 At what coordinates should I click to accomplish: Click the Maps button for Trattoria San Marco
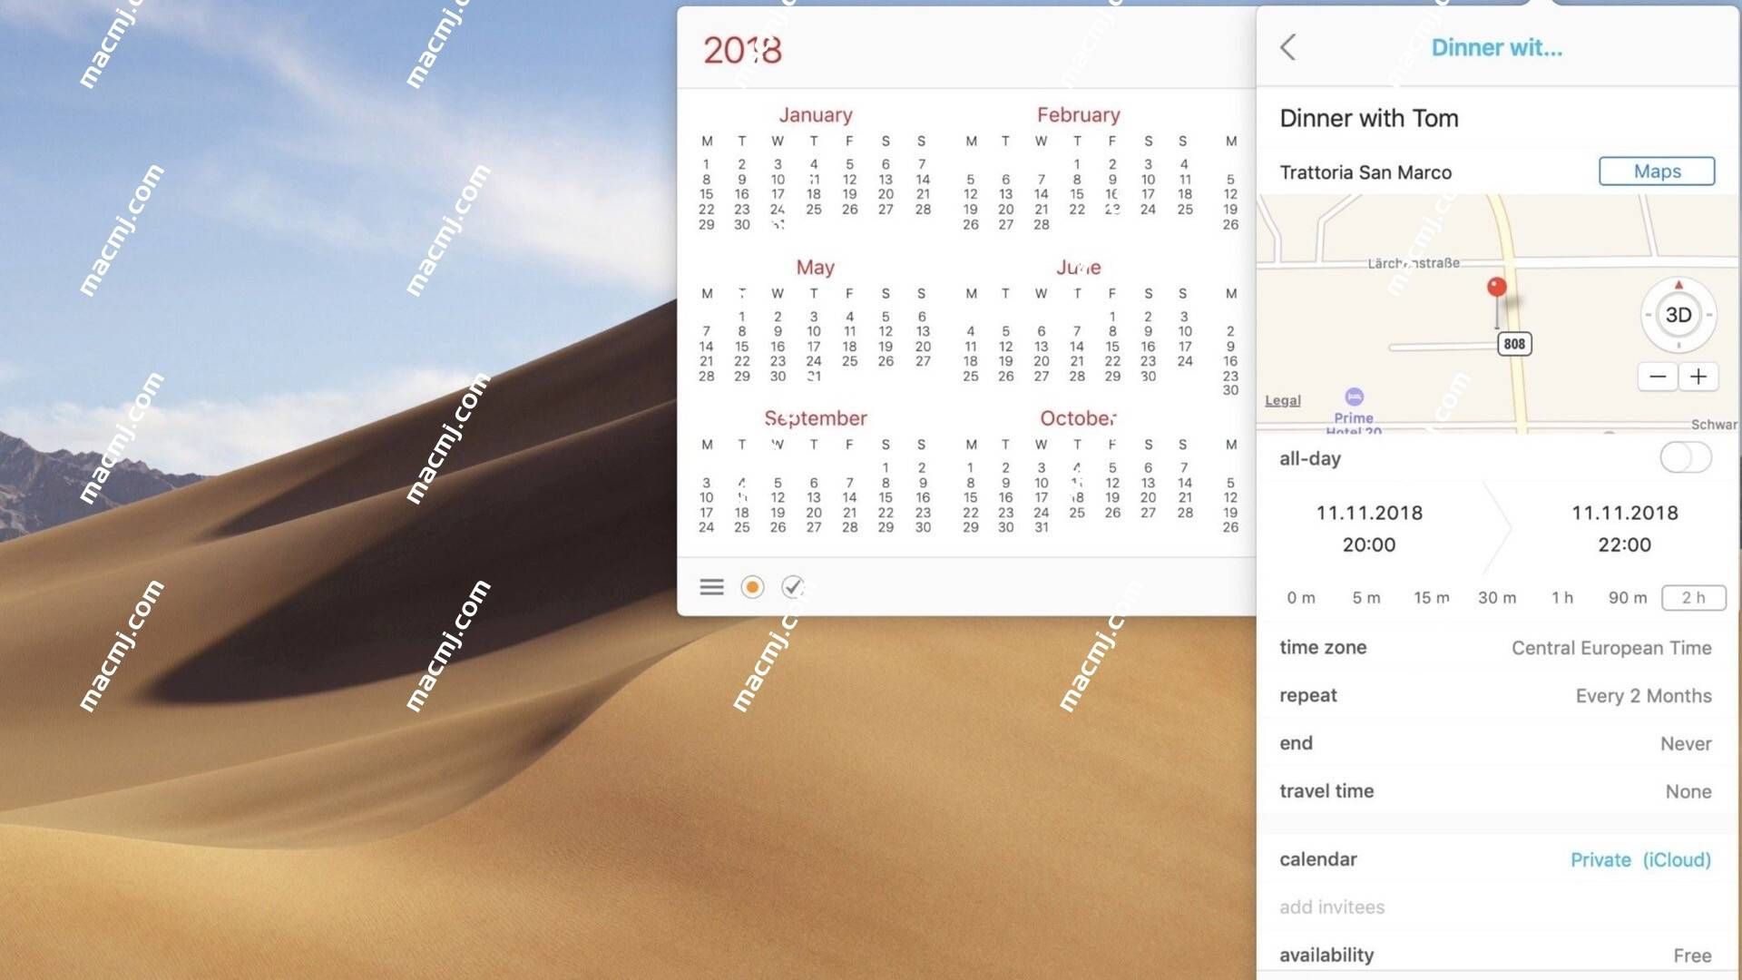coord(1657,171)
